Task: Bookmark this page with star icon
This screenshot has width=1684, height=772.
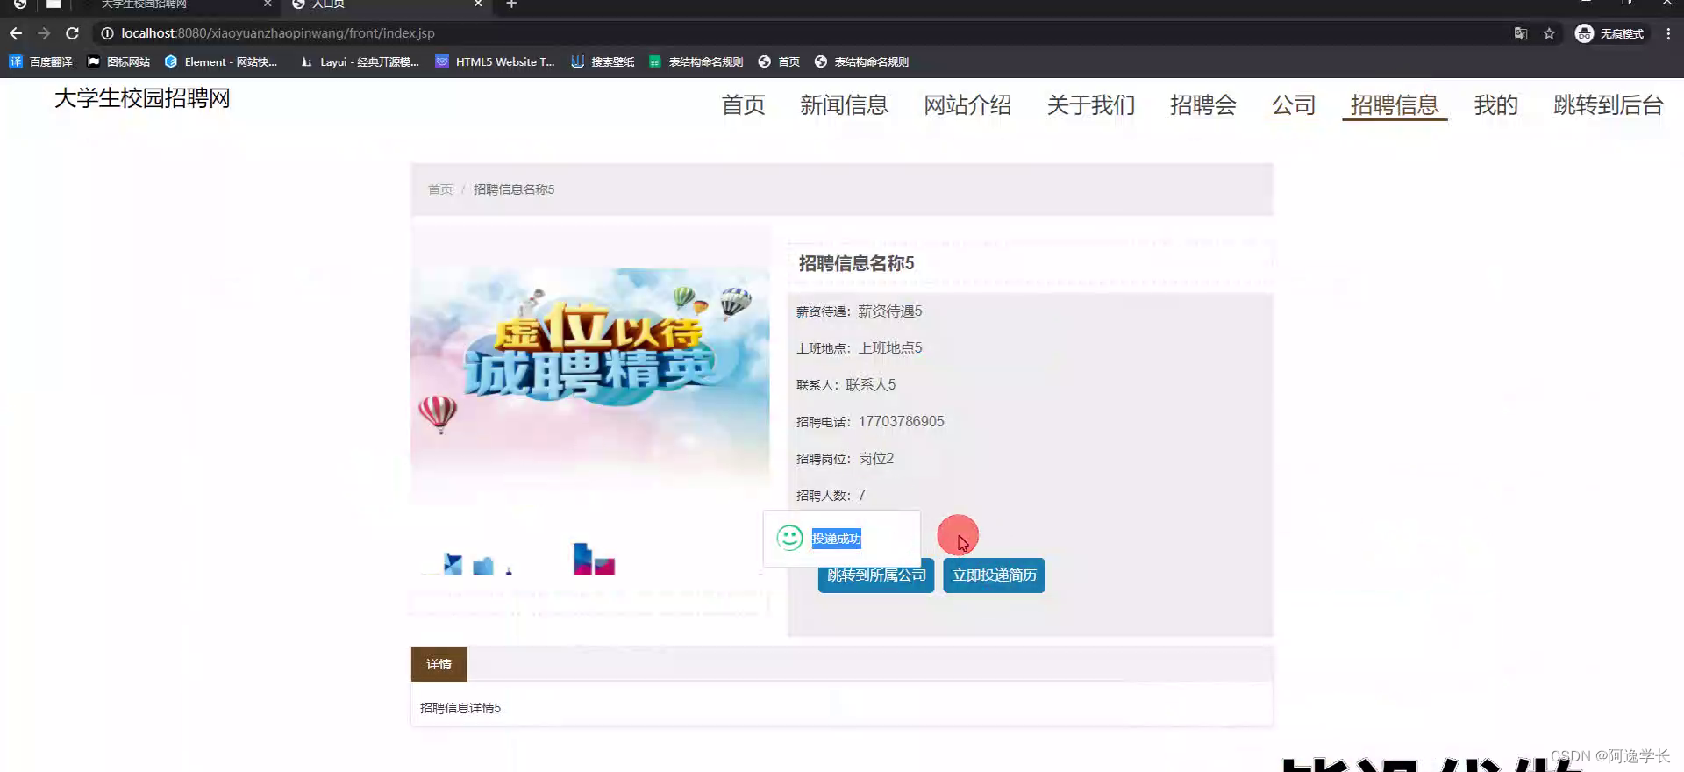Action: point(1549,33)
